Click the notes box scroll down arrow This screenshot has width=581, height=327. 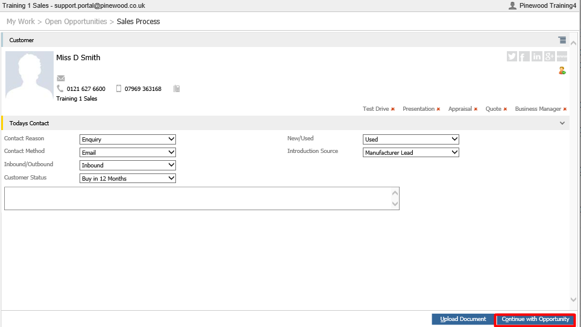[x=395, y=204]
